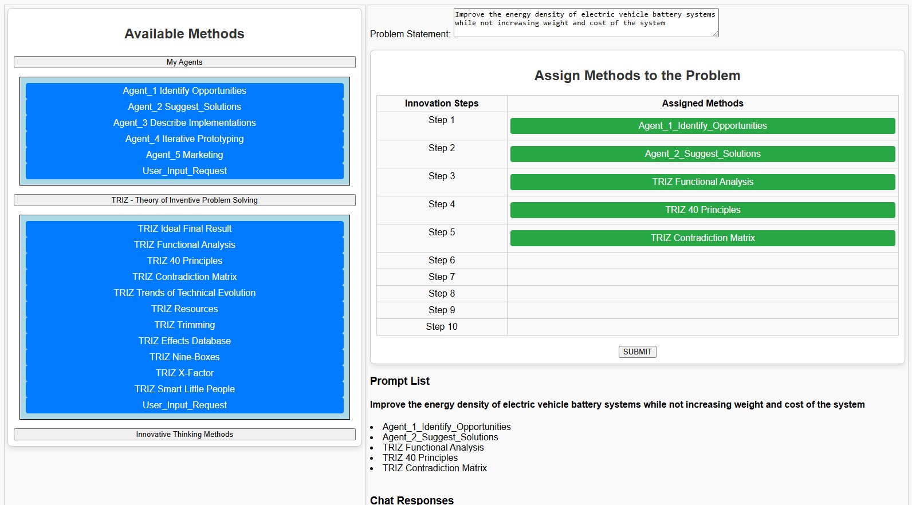Screen dimensions: 912x505
Task: Click TRIZ Smart Little People
Action: tap(184, 389)
